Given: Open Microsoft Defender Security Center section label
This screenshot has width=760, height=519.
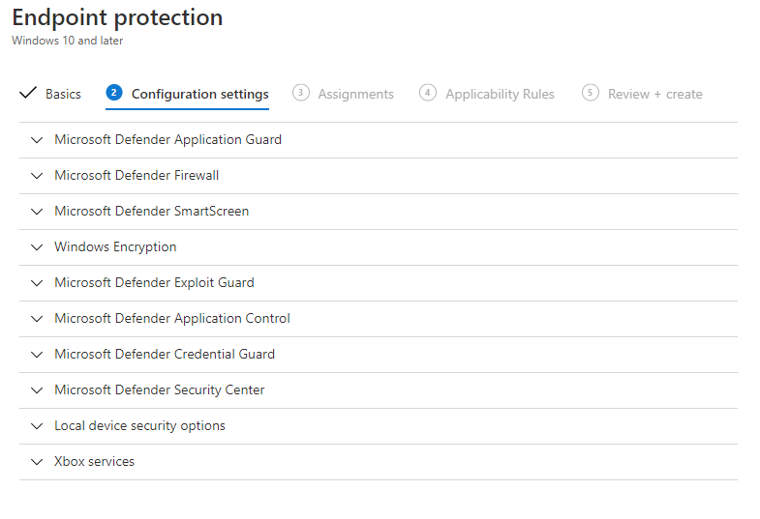Looking at the screenshot, I should [160, 389].
